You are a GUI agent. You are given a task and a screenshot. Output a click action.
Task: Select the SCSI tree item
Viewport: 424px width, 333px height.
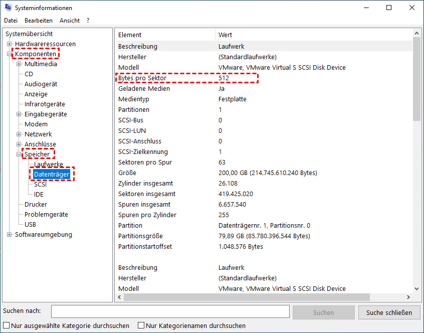pos(40,184)
